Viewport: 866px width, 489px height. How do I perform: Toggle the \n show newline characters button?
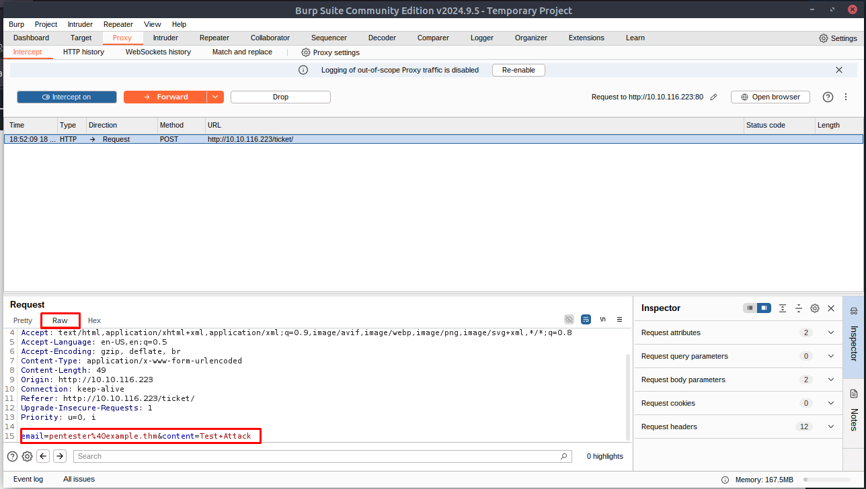pos(603,320)
